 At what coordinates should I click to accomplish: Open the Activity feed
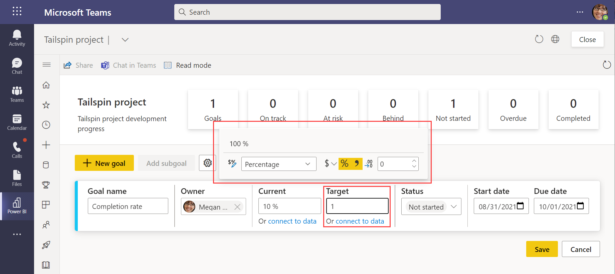17,38
